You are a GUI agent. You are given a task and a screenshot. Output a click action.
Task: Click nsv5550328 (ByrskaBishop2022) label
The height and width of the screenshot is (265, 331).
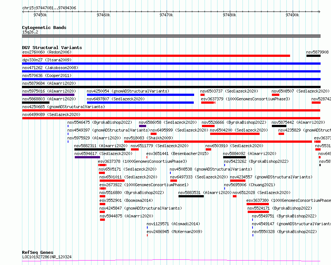[x=285, y=232]
